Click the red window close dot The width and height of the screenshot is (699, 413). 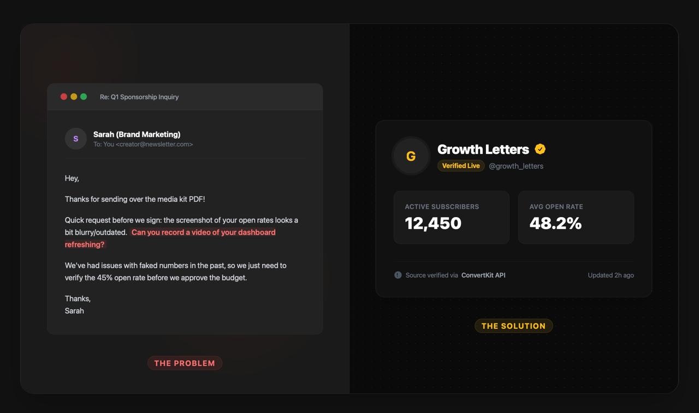(64, 97)
